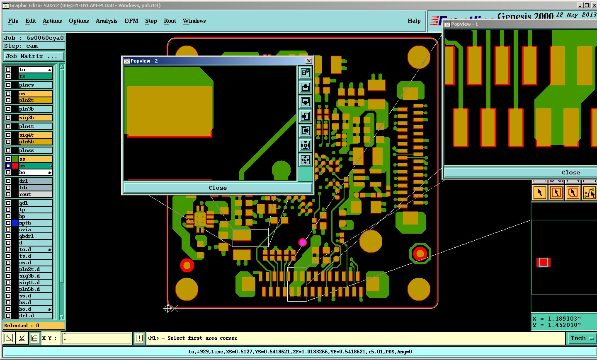Toggle display checkbox for 'pln3b' layer

(x=8, y=109)
